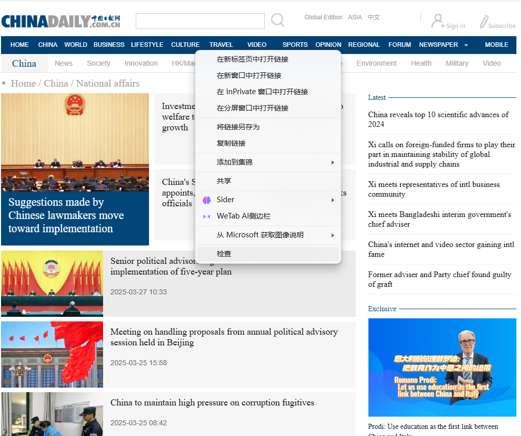521x436 pixels.
Task: Click the Home breadcrumb link
Action: [23, 84]
